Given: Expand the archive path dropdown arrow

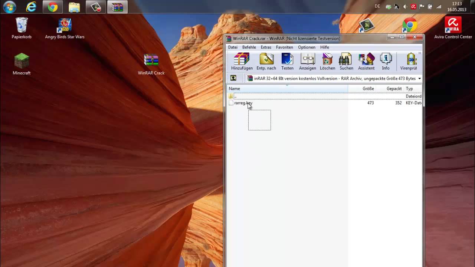Looking at the screenshot, I should (419, 79).
